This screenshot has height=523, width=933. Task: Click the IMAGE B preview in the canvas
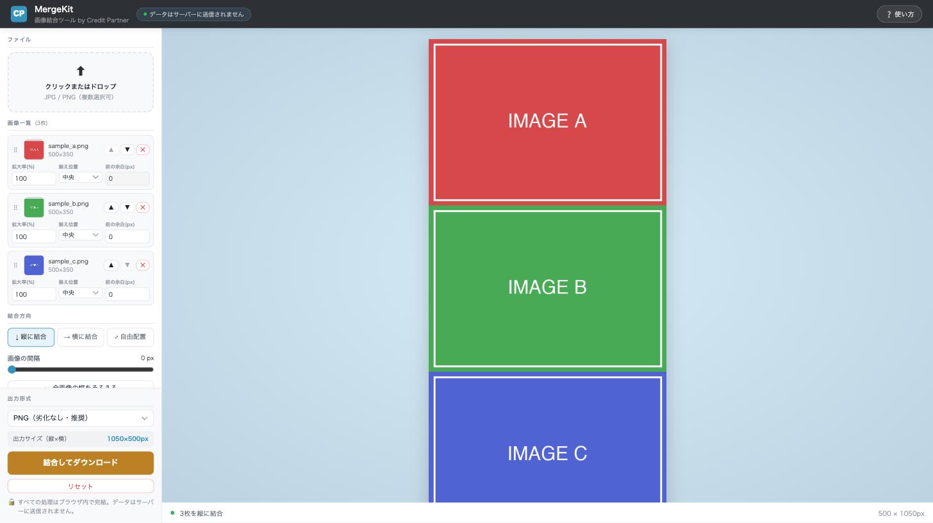pos(547,288)
